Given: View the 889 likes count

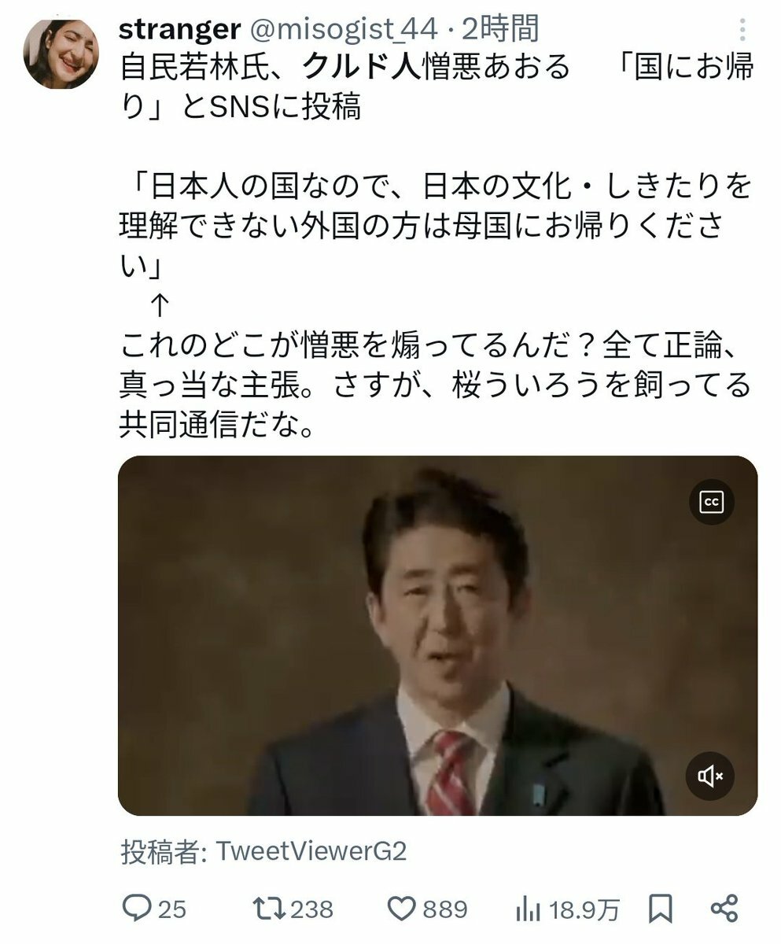Looking at the screenshot, I should coord(445,909).
